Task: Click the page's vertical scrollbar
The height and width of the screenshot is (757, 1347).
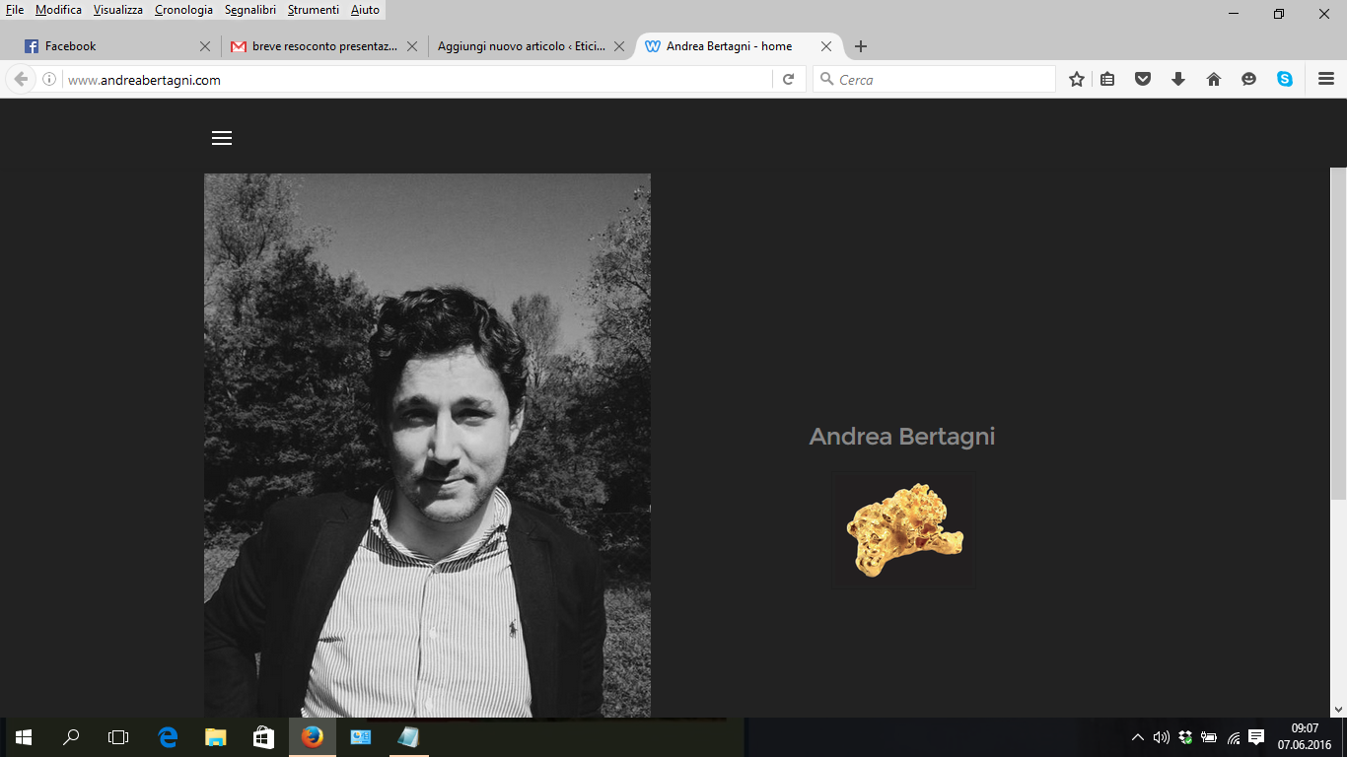Action: [1338, 335]
